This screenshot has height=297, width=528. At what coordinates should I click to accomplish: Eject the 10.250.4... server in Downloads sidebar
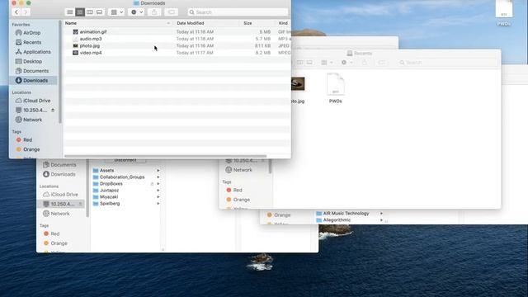(x=53, y=110)
